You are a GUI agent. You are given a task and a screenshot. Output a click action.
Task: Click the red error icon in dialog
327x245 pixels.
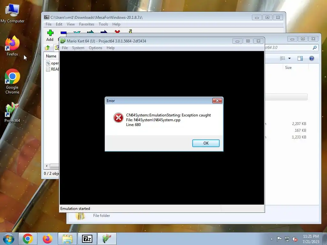118,118
